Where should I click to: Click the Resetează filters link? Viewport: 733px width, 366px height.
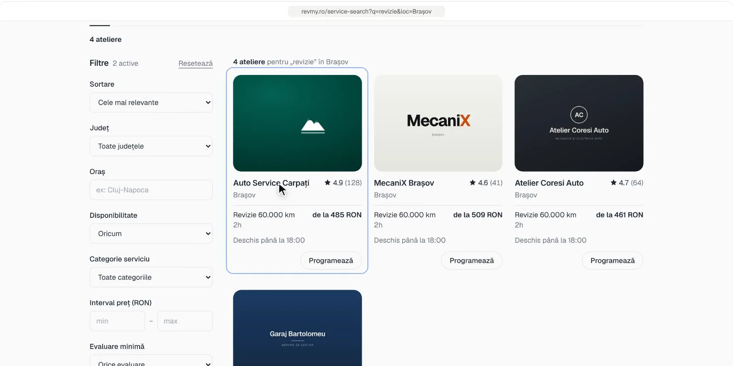pyautogui.click(x=195, y=64)
